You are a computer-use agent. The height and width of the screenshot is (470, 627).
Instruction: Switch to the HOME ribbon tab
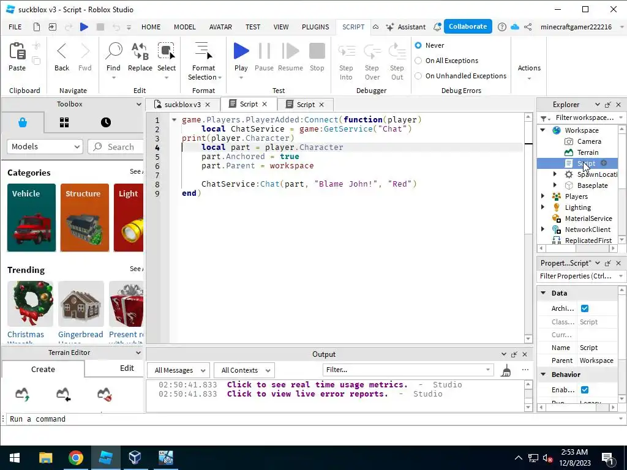click(151, 27)
